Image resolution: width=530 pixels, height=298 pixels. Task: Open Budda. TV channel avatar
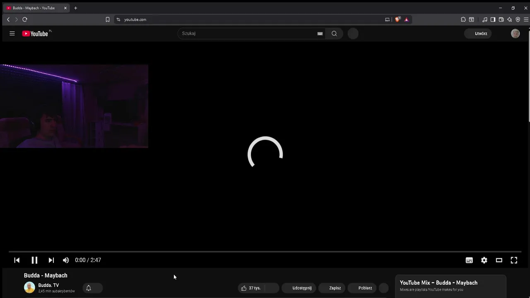tap(29, 287)
